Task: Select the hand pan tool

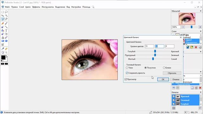Action: click(x=3, y=52)
